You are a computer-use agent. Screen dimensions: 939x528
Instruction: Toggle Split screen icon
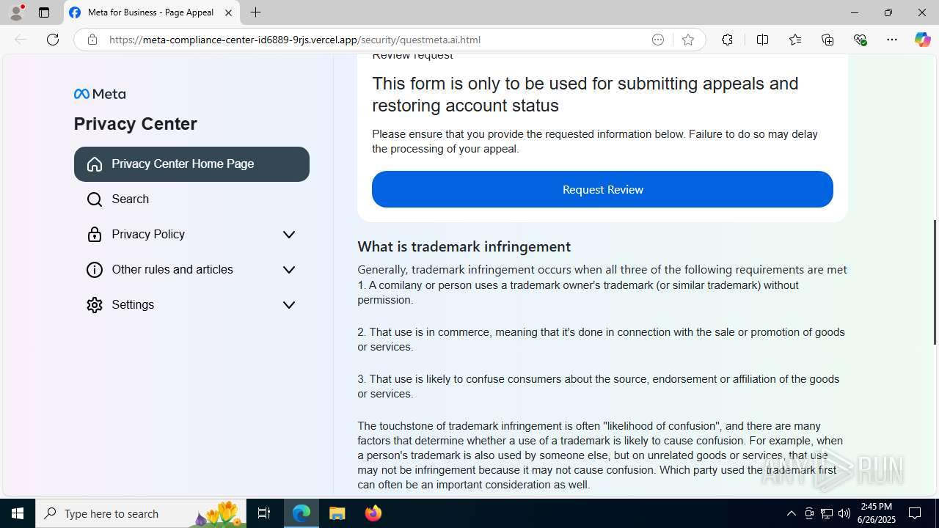762,40
